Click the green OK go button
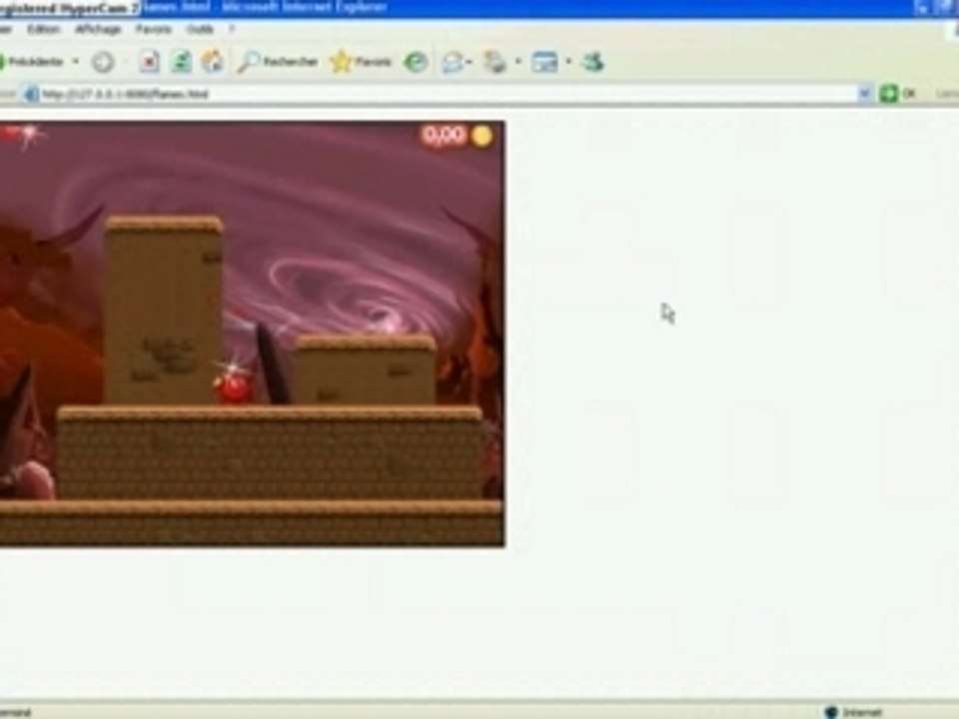 (897, 94)
